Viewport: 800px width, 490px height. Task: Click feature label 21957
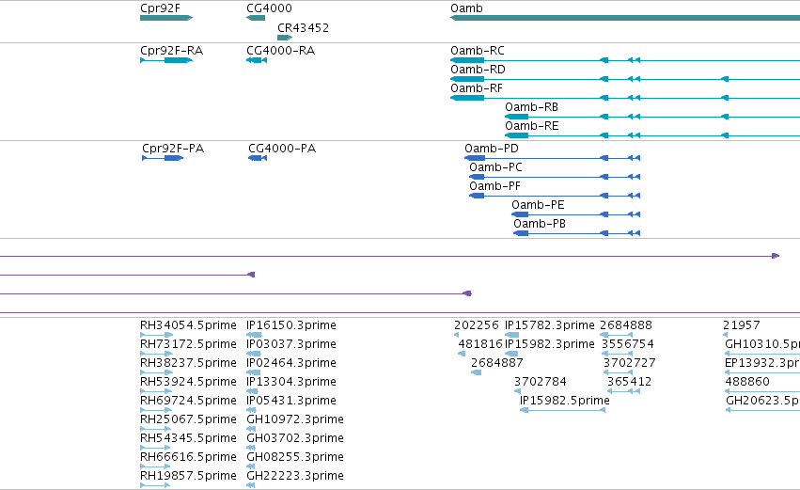tap(742, 325)
